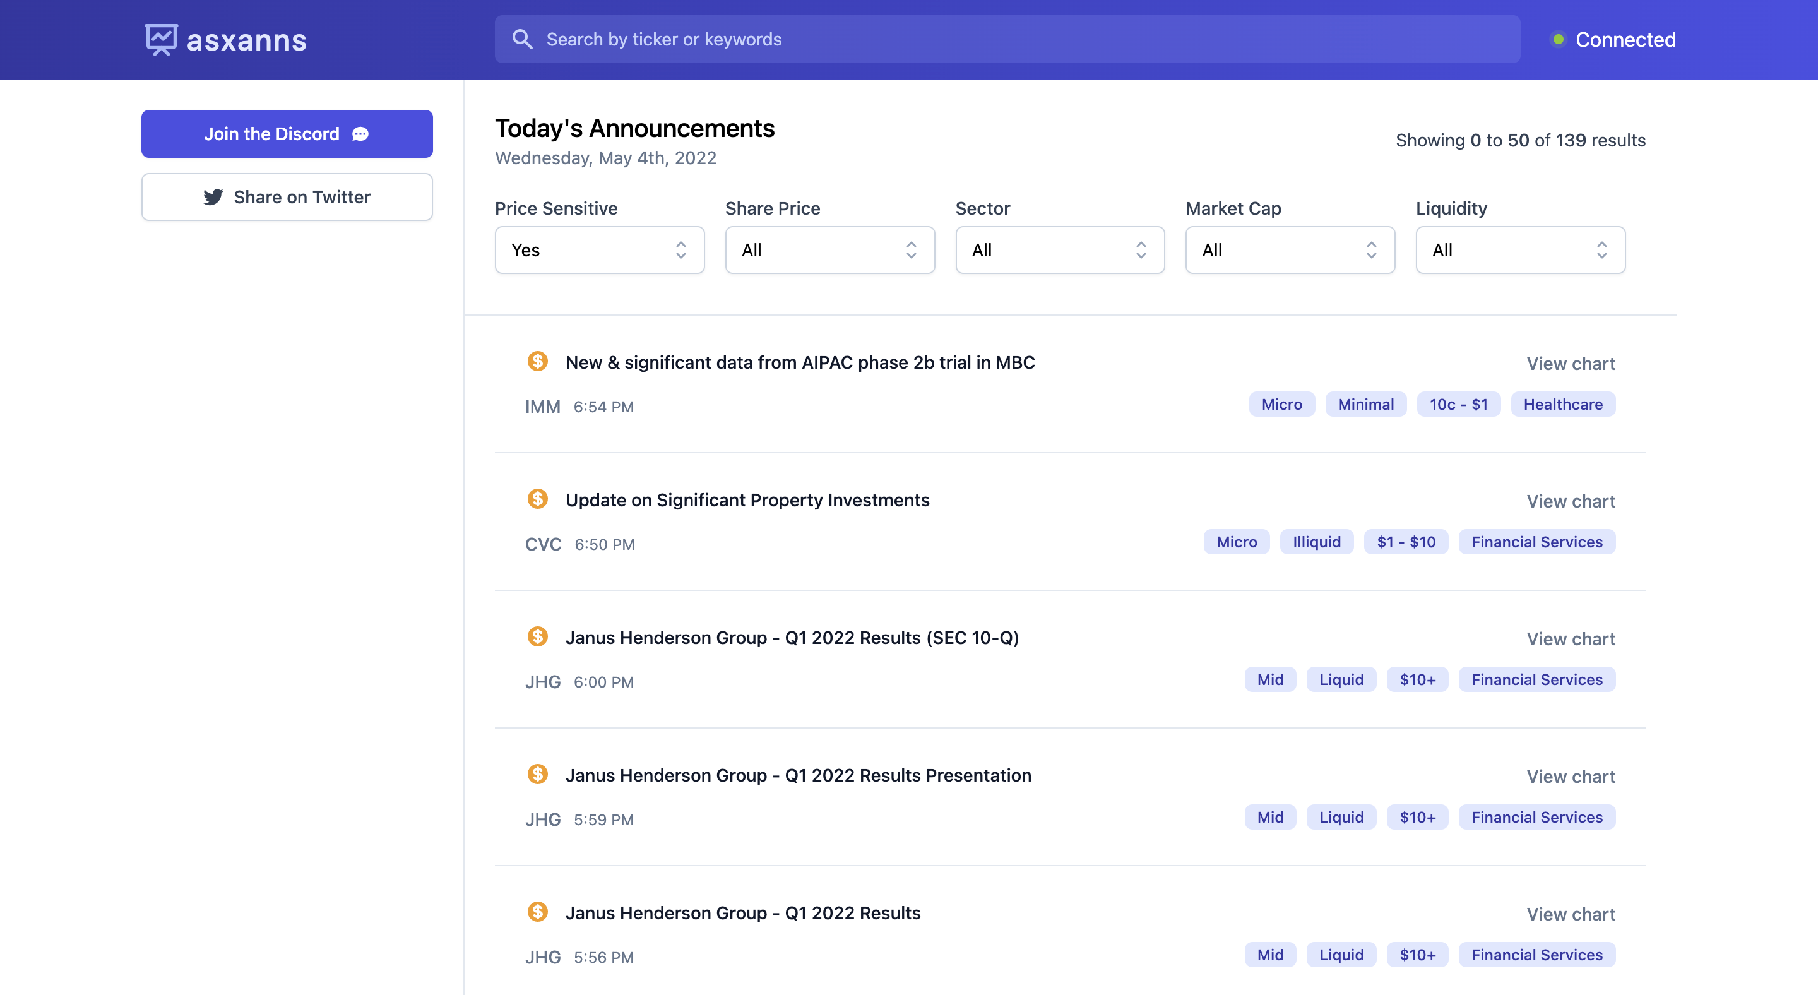Viewport: 1818px width, 995px height.
Task: Click the $10+ tag on the 5:59 PM row
Action: 1418,817
